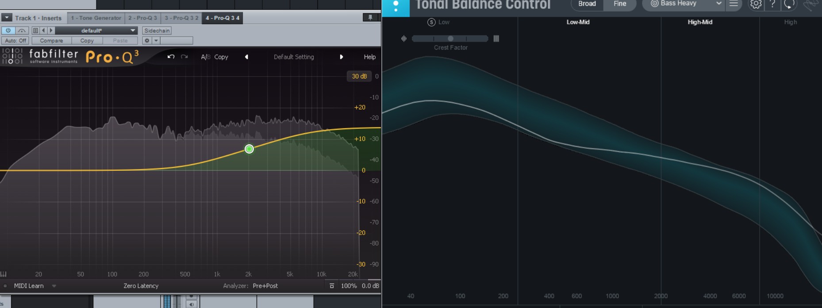Click the Sidechain button
The height and width of the screenshot is (308, 822).
[x=157, y=31]
